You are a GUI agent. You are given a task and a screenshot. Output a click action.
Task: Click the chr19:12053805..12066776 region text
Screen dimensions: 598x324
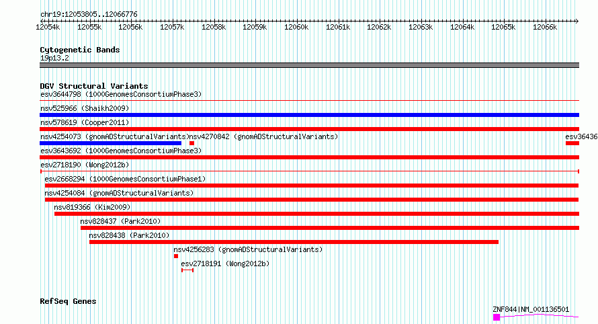pyautogui.click(x=89, y=14)
